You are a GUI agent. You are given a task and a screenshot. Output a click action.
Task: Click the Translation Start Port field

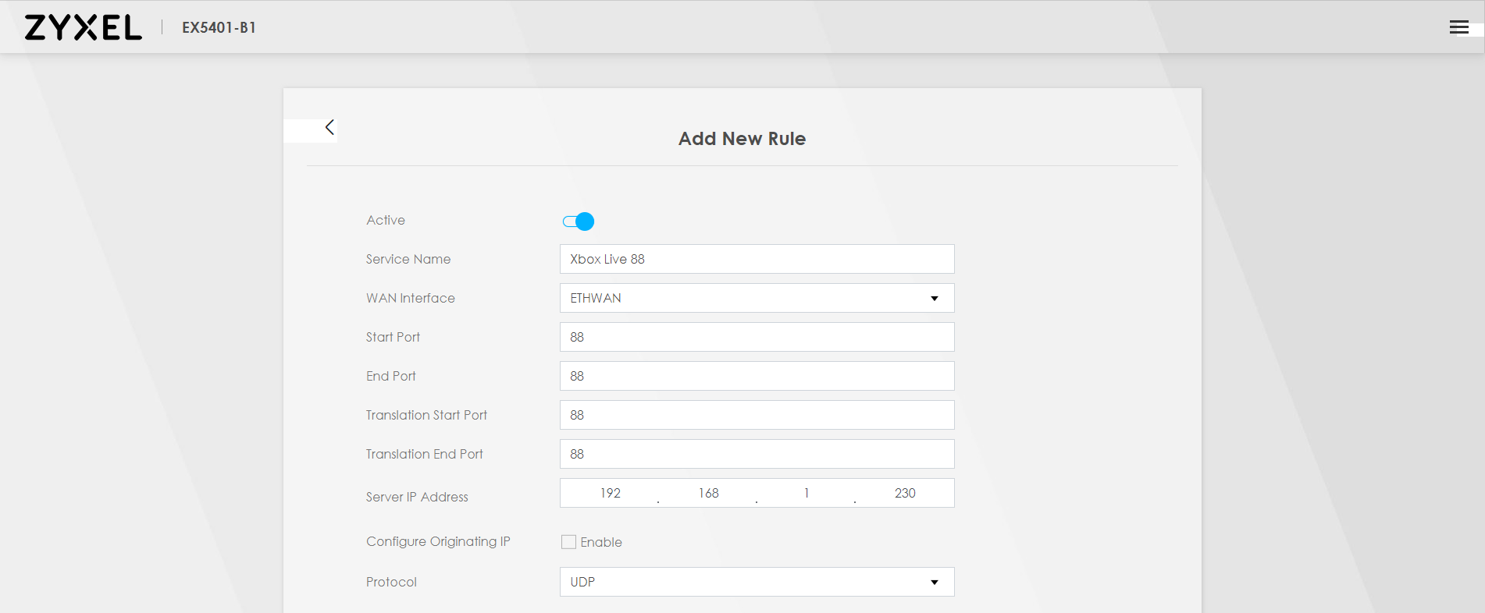click(756, 415)
